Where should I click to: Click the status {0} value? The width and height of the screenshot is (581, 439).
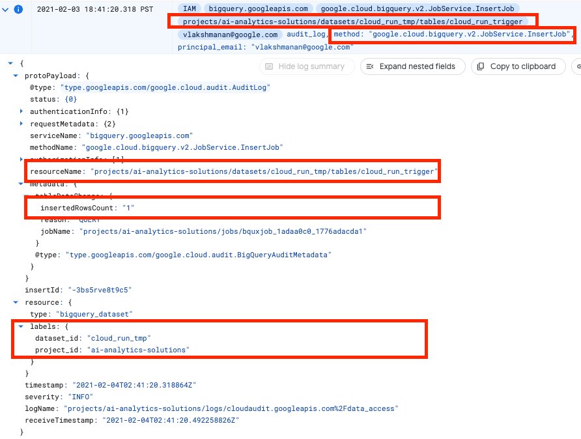pyautogui.click(x=71, y=99)
